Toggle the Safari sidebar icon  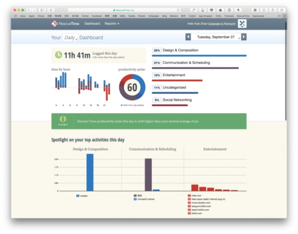click(x=42, y=10)
